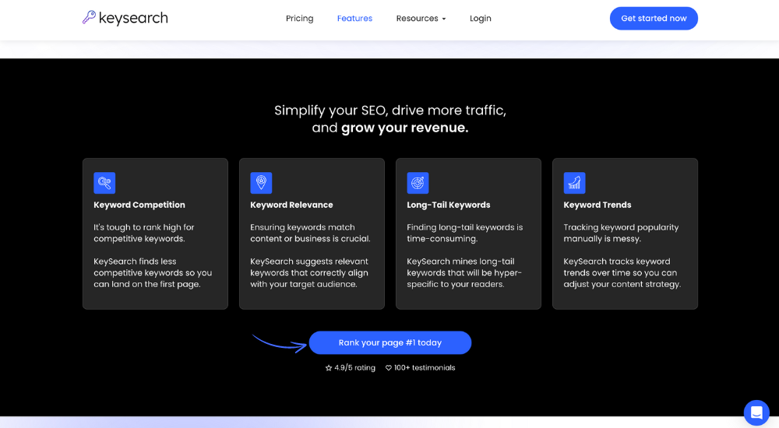The height and width of the screenshot is (428, 779).
Task: Open the Login page link
Action: click(x=481, y=19)
